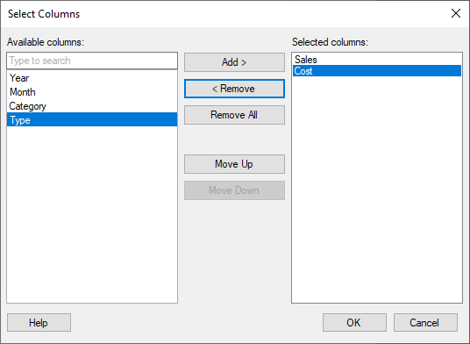Select Sales in Selected columns

(377, 60)
